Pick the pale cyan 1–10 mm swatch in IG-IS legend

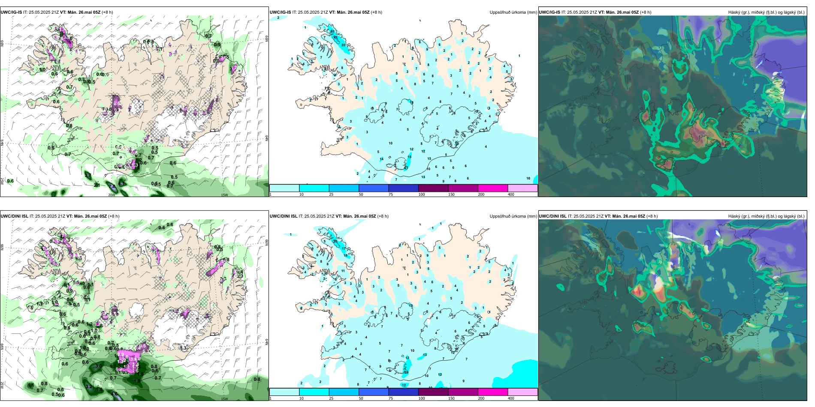pyautogui.click(x=284, y=188)
